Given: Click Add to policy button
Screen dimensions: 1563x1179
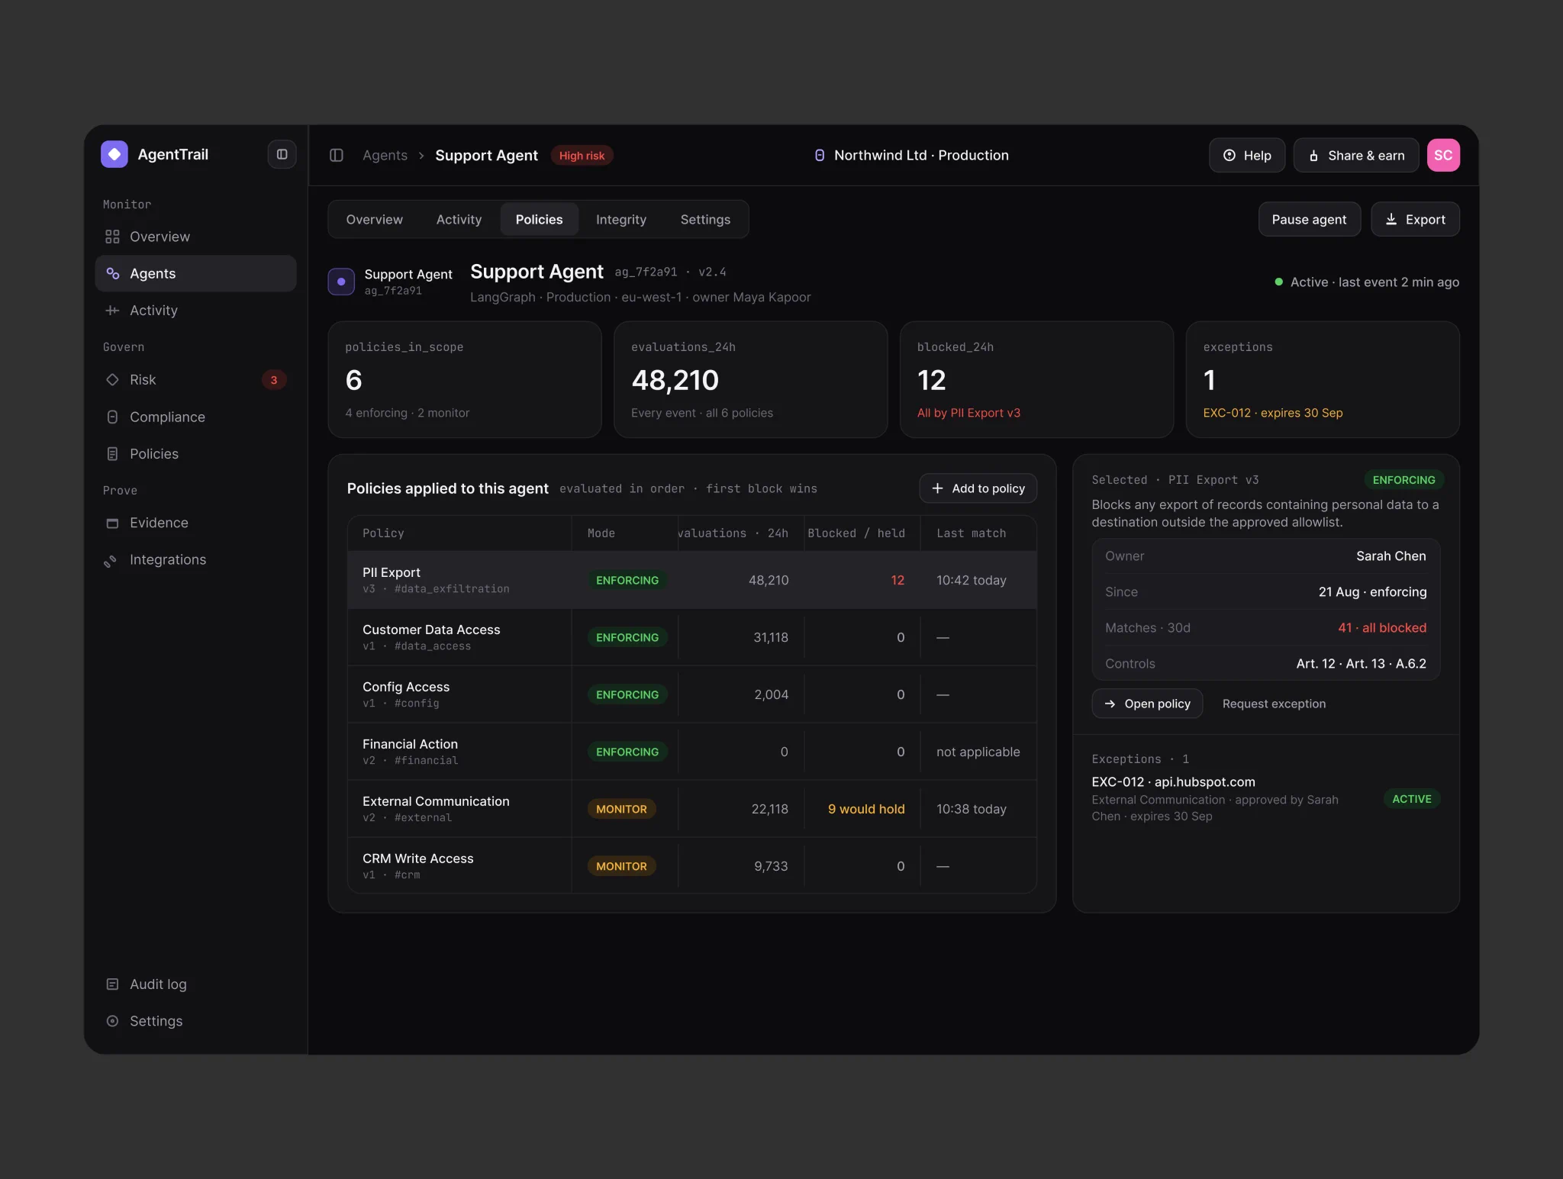Looking at the screenshot, I should pyautogui.click(x=978, y=488).
